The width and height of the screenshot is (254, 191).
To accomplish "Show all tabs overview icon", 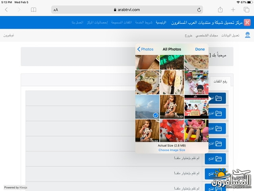I will point(246,10).
